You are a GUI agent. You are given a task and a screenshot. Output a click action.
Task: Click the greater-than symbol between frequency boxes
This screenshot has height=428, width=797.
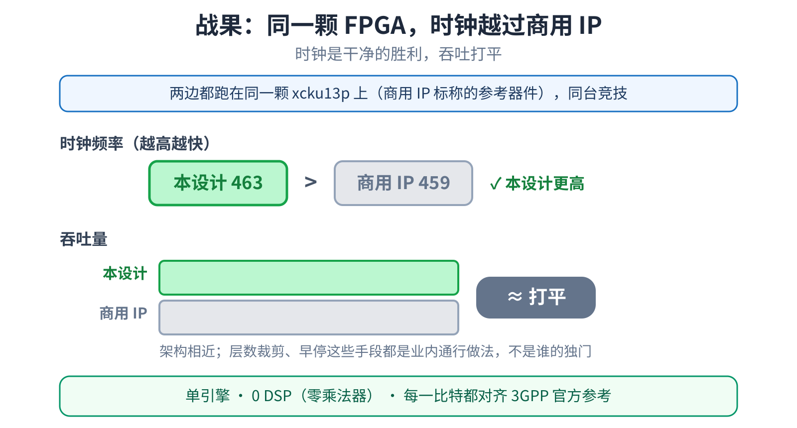(x=311, y=182)
